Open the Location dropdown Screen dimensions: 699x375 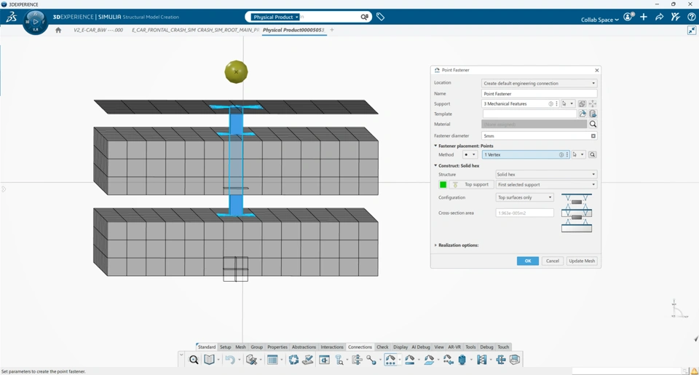click(x=540, y=84)
